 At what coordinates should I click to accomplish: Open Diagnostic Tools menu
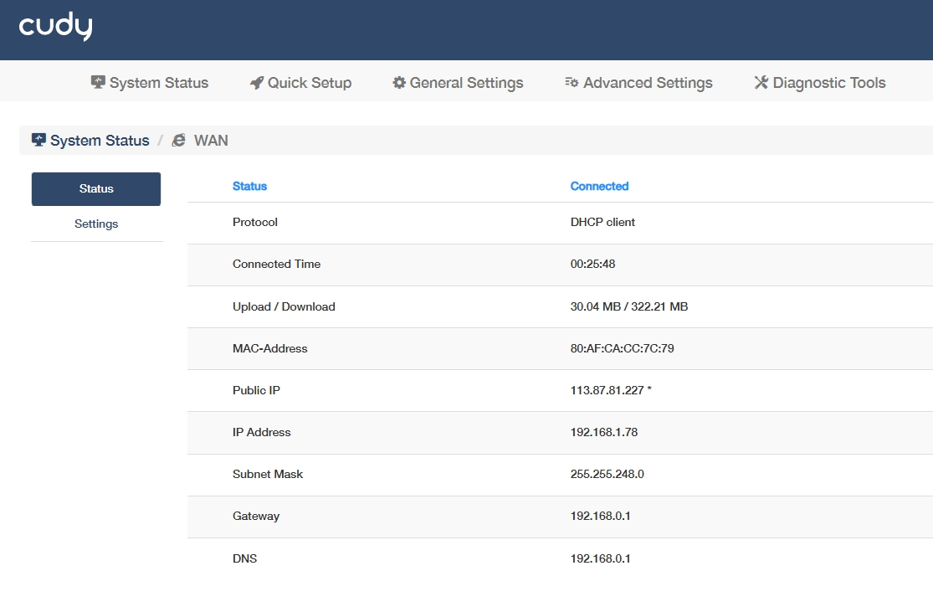[x=820, y=83]
